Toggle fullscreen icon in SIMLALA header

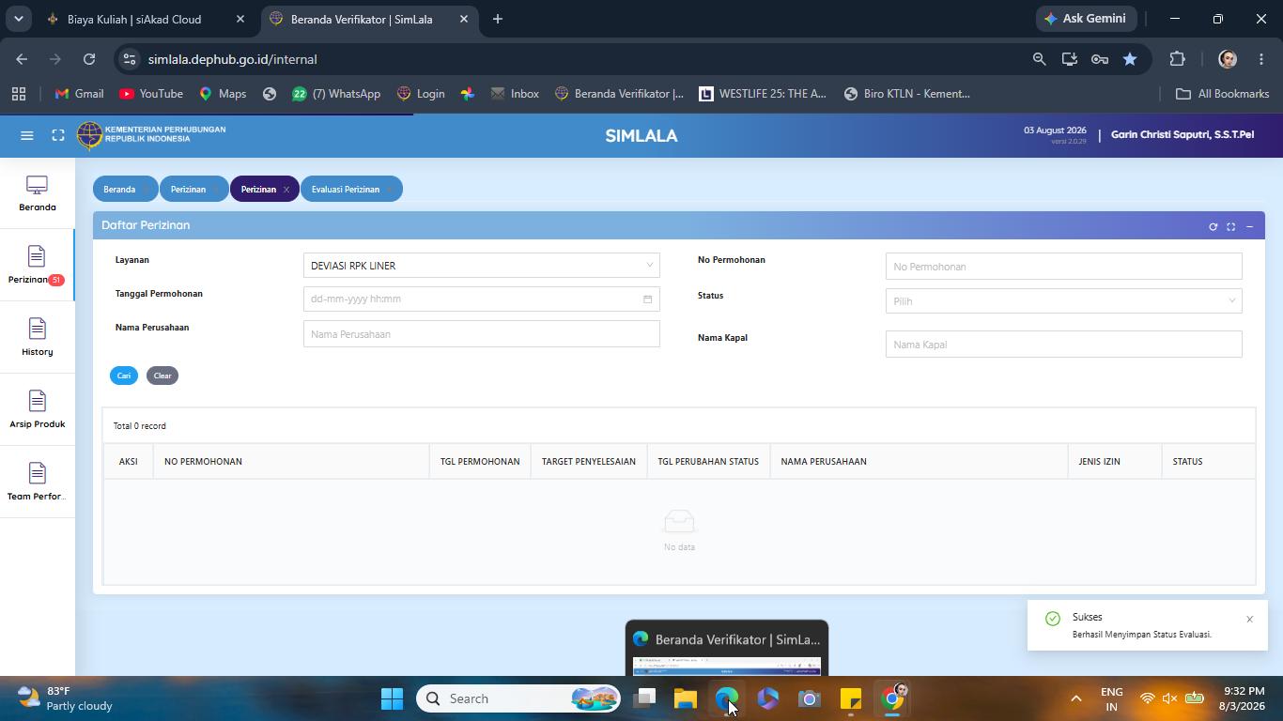[58, 135]
